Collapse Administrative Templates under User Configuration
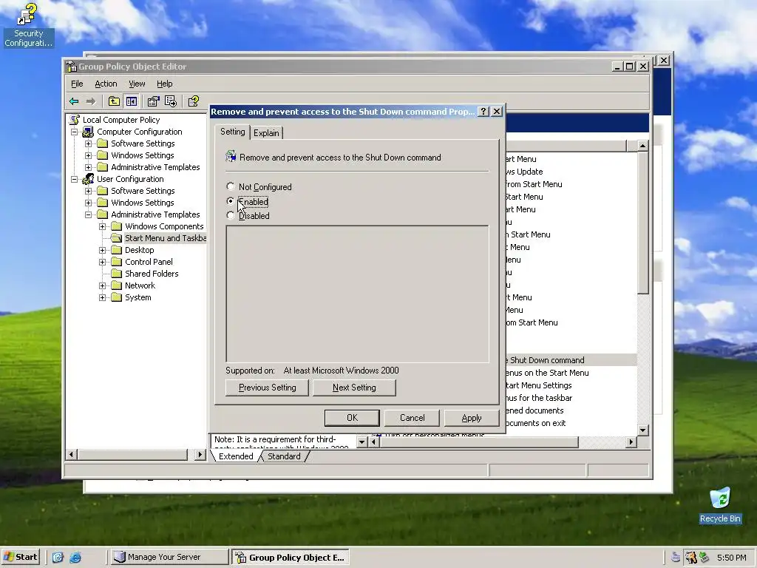 (x=89, y=214)
